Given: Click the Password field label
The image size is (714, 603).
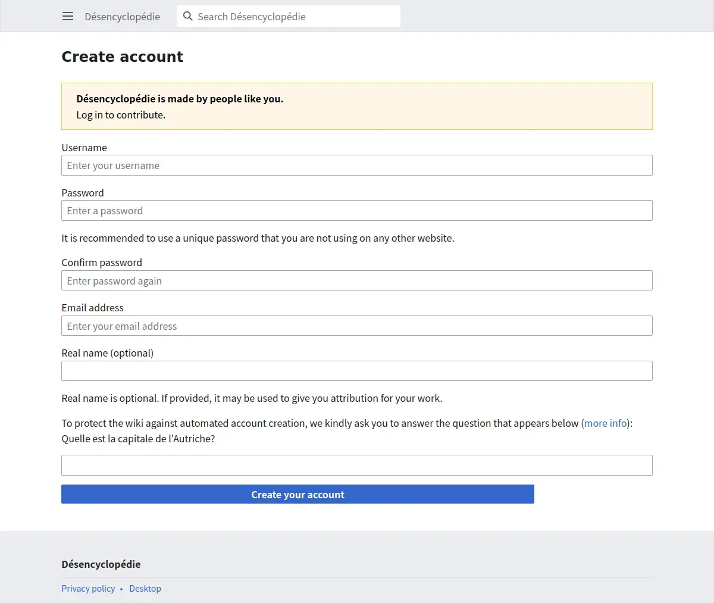Looking at the screenshot, I should [83, 193].
